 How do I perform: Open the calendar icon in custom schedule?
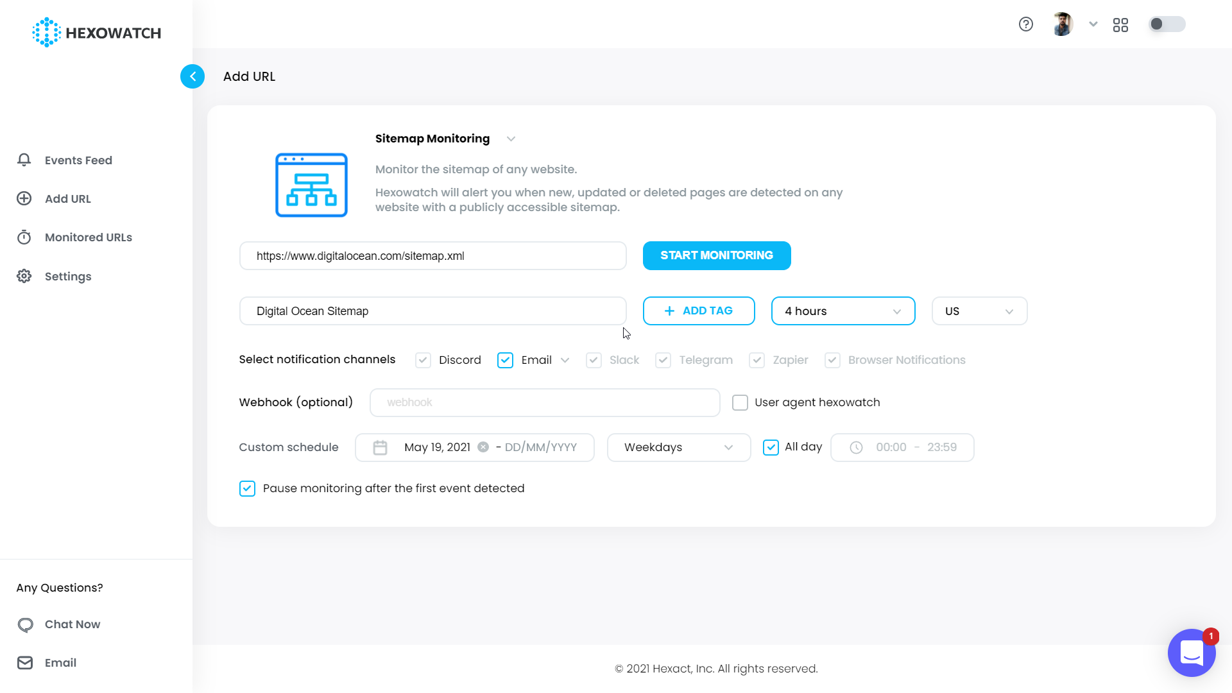point(380,447)
